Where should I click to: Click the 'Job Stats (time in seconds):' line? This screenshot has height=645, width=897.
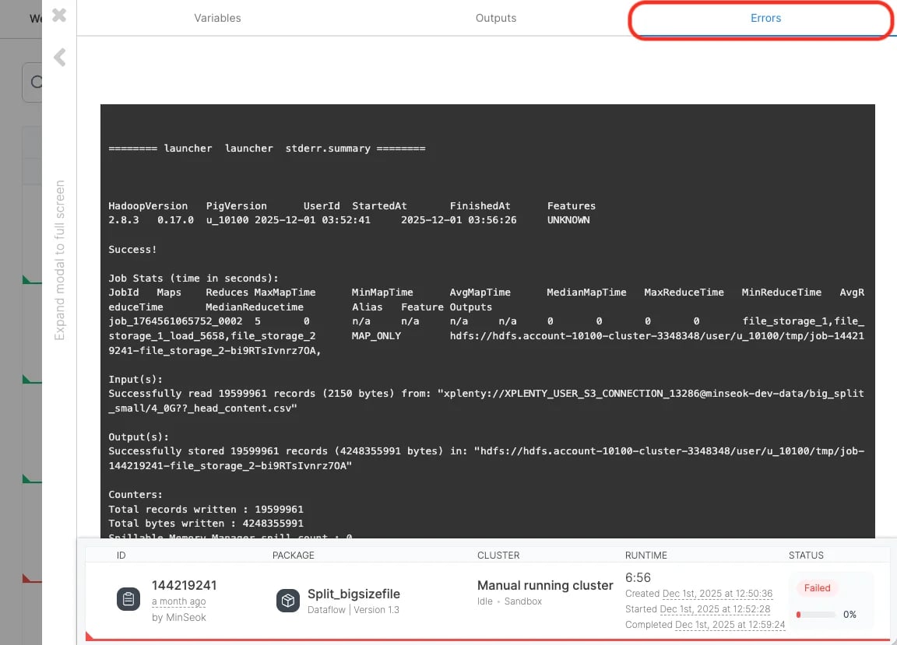coord(193,278)
